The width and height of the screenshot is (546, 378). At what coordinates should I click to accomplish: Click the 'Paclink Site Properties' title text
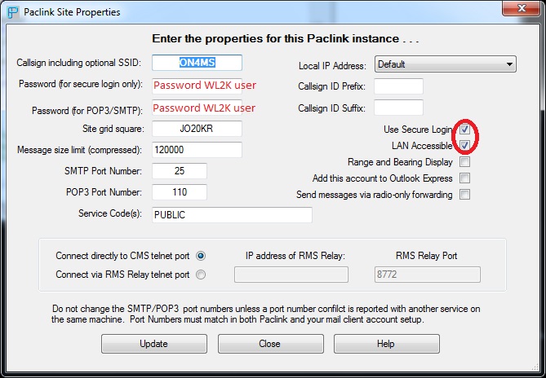pyautogui.click(x=72, y=12)
